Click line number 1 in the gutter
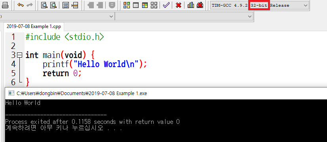Viewport: 327px width, 142px height. tap(13, 37)
